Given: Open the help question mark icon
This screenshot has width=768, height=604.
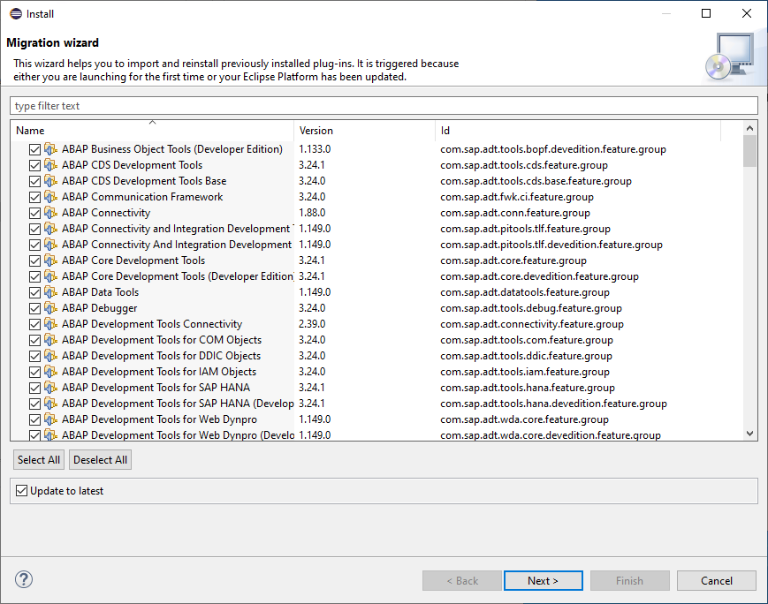Looking at the screenshot, I should click(24, 579).
